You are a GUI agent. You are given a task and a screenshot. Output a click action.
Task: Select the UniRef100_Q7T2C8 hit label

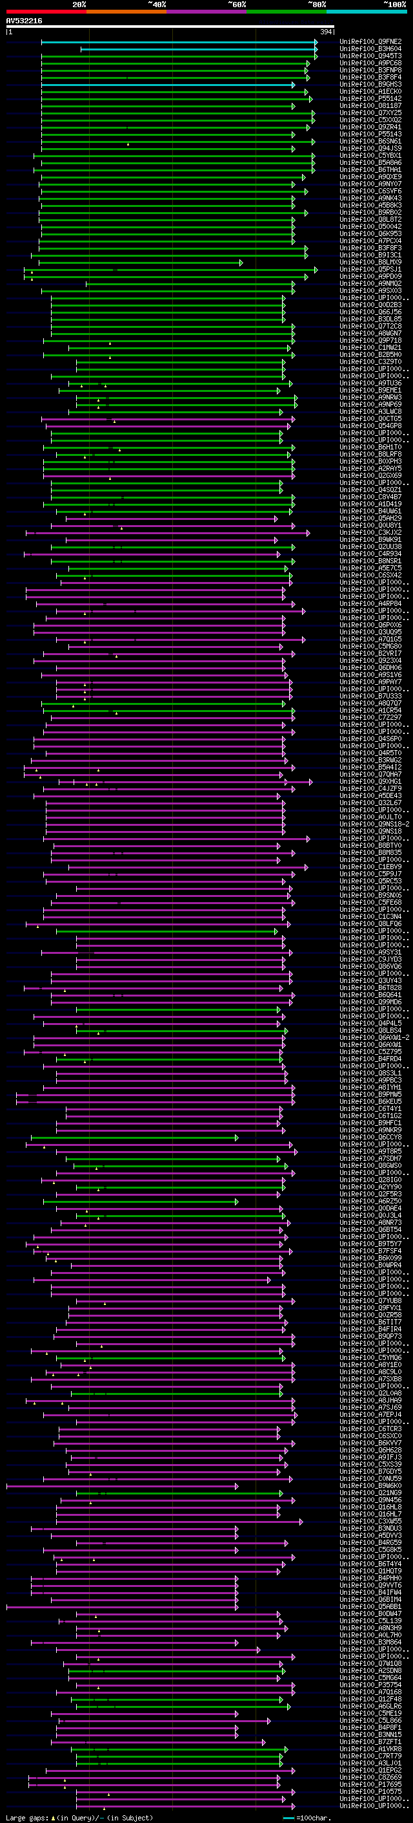click(370, 326)
